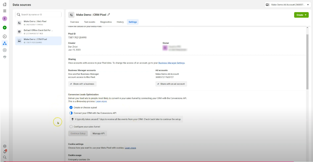Click Share with a business button
This screenshot has width=313, height=162.
pos(82,84)
